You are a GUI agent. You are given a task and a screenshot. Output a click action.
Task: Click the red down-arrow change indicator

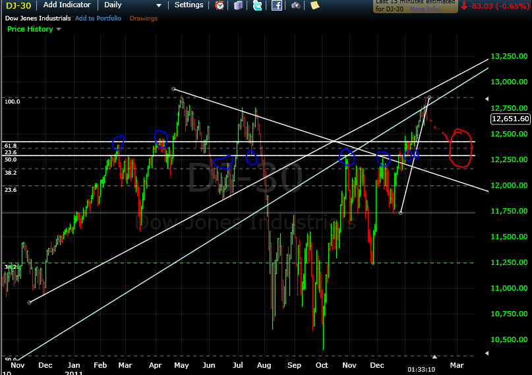point(464,5)
